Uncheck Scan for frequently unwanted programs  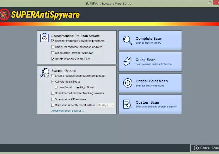point(53,41)
